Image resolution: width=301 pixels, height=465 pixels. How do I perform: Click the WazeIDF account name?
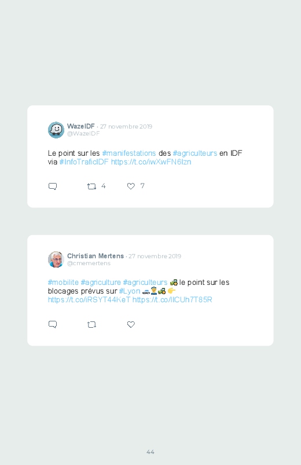click(80, 126)
